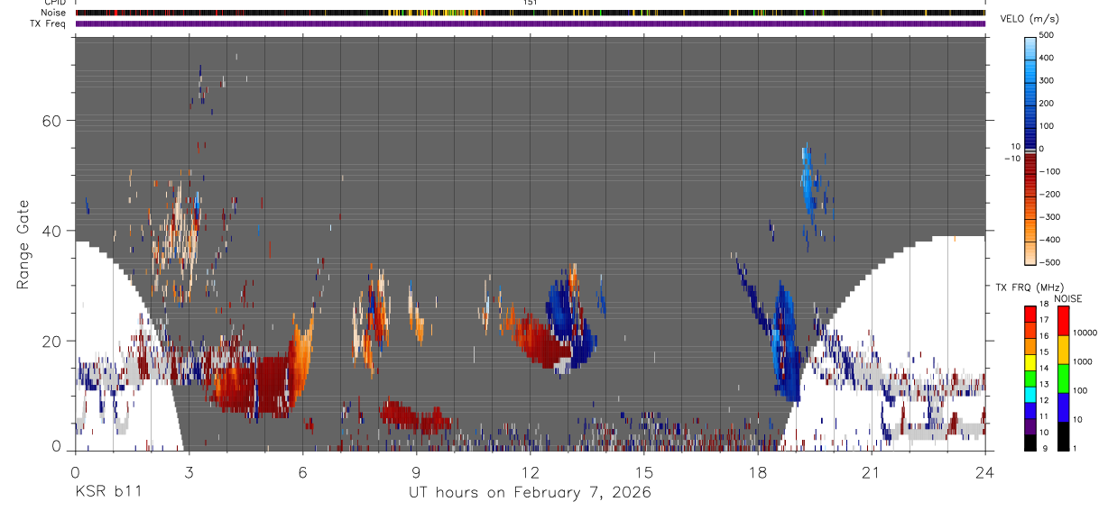Click the '18' tick on the UT hours axis

click(x=758, y=472)
